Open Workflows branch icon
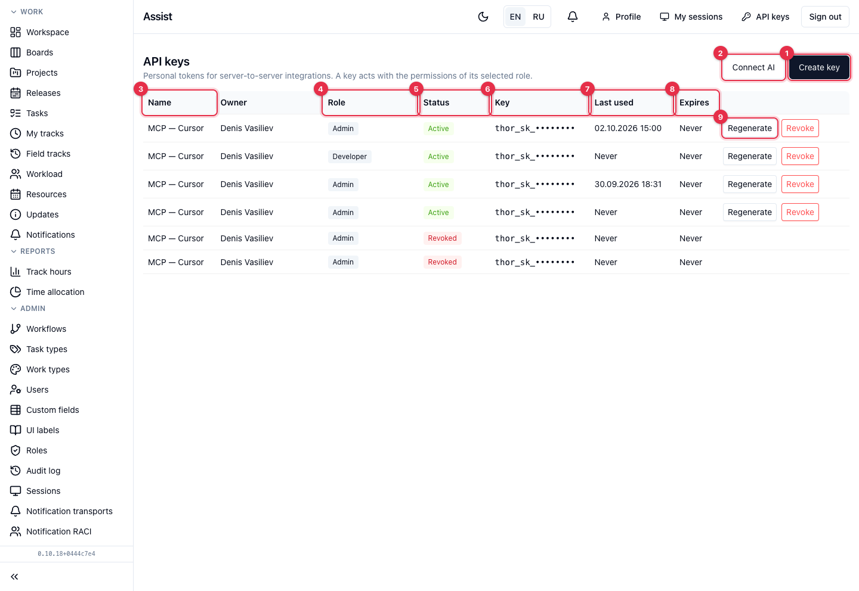The height and width of the screenshot is (591, 859). point(16,329)
